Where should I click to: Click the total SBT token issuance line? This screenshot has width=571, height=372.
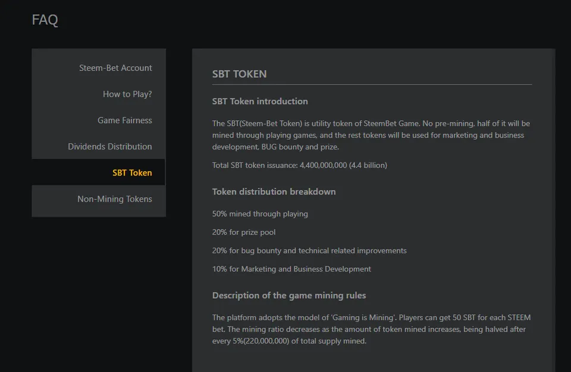tap(299, 165)
